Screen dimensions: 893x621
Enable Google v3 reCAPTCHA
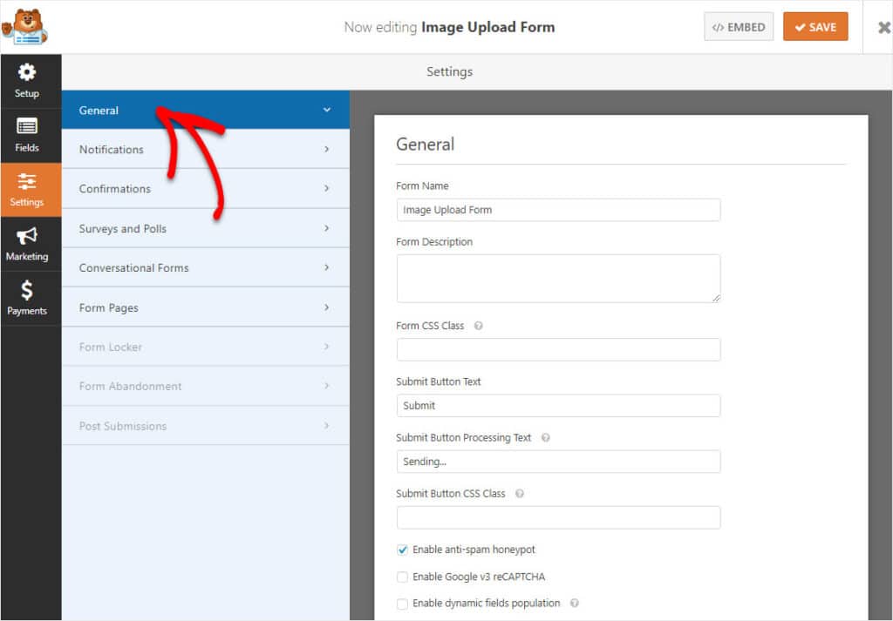(402, 577)
